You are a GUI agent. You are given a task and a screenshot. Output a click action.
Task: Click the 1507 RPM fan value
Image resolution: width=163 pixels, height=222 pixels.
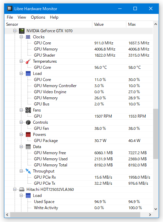(103, 116)
